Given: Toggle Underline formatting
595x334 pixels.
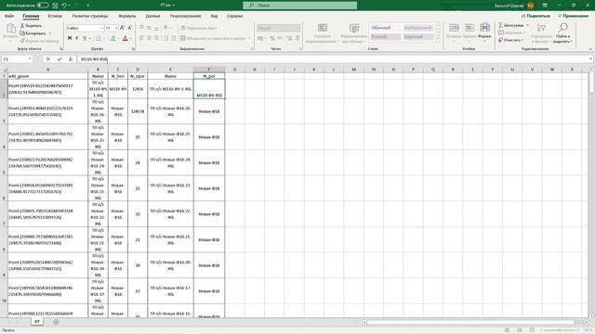Looking at the screenshot, I should pos(85,38).
